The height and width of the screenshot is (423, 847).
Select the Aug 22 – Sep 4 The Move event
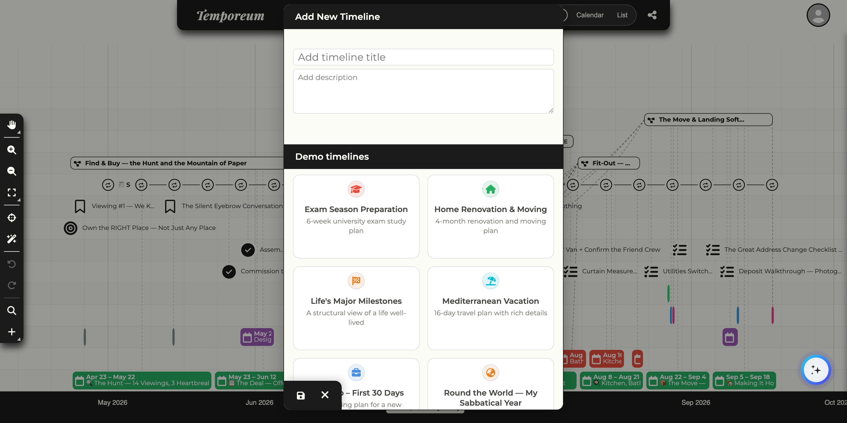(678, 380)
